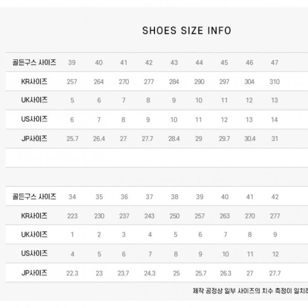Select the JP size 26.3 cell
Image resolution: width=308 pixels, height=308 pixels.
[x=225, y=273]
